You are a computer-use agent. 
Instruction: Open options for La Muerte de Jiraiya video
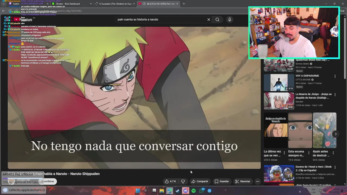click(335, 95)
